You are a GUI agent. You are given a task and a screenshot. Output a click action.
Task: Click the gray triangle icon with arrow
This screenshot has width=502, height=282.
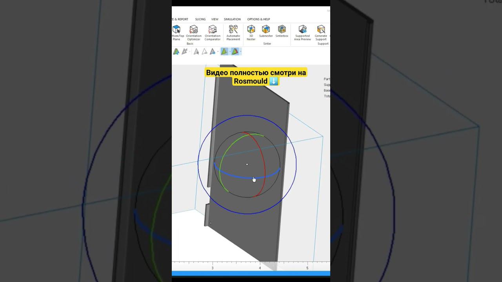click(x=184, y=51)
